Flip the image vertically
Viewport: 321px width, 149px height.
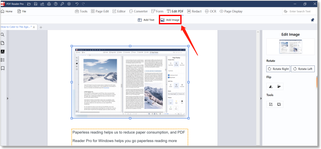point(279,86)
